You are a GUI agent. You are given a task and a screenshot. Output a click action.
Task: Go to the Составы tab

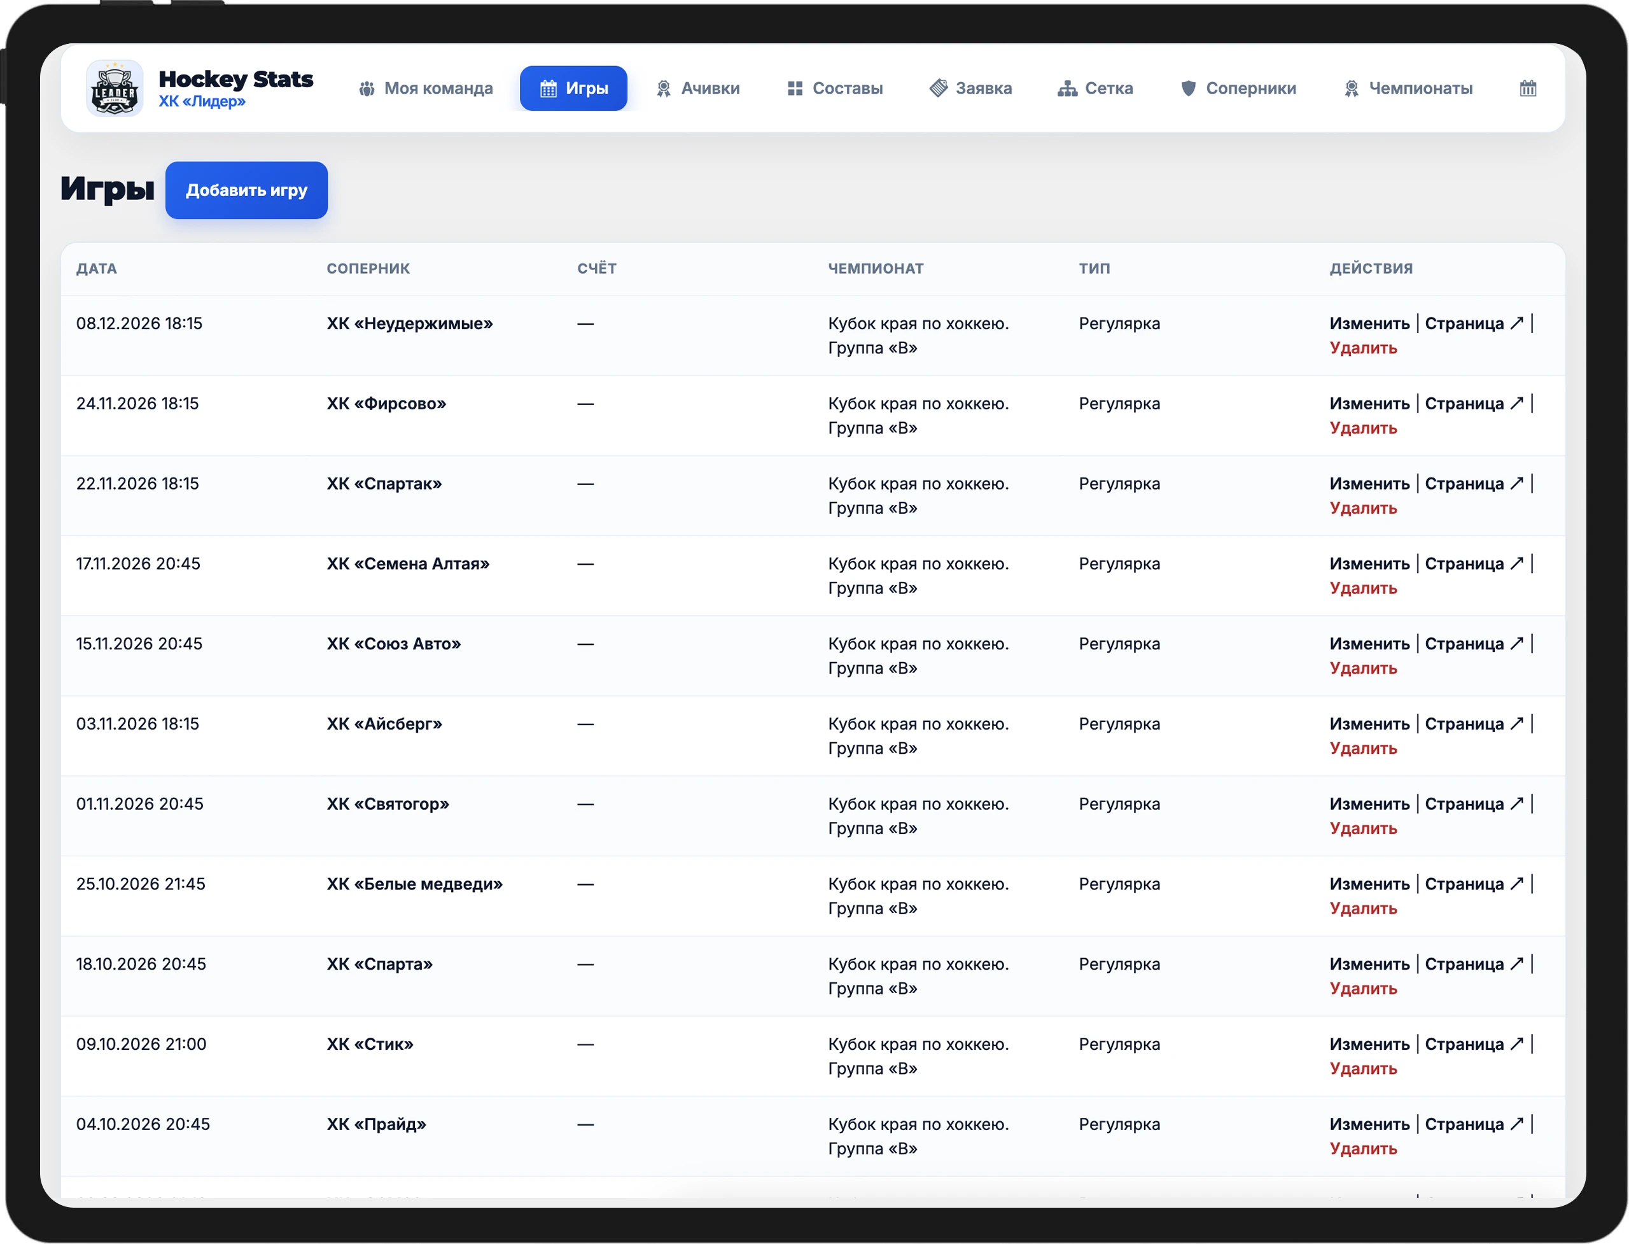point(835,89)
